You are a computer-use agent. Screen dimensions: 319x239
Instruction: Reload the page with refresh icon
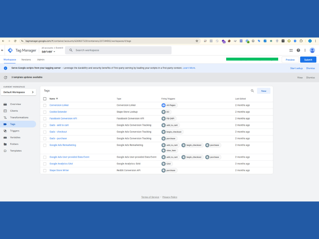pos(15,41)
